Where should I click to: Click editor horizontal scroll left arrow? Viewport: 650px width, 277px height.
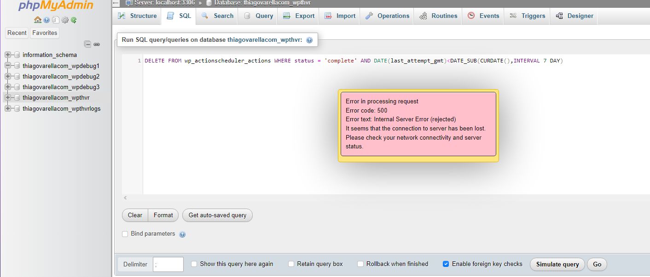point(124,198)
